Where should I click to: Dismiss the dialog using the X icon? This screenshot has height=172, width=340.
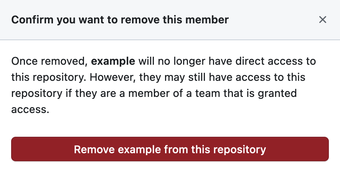[323, 20]
